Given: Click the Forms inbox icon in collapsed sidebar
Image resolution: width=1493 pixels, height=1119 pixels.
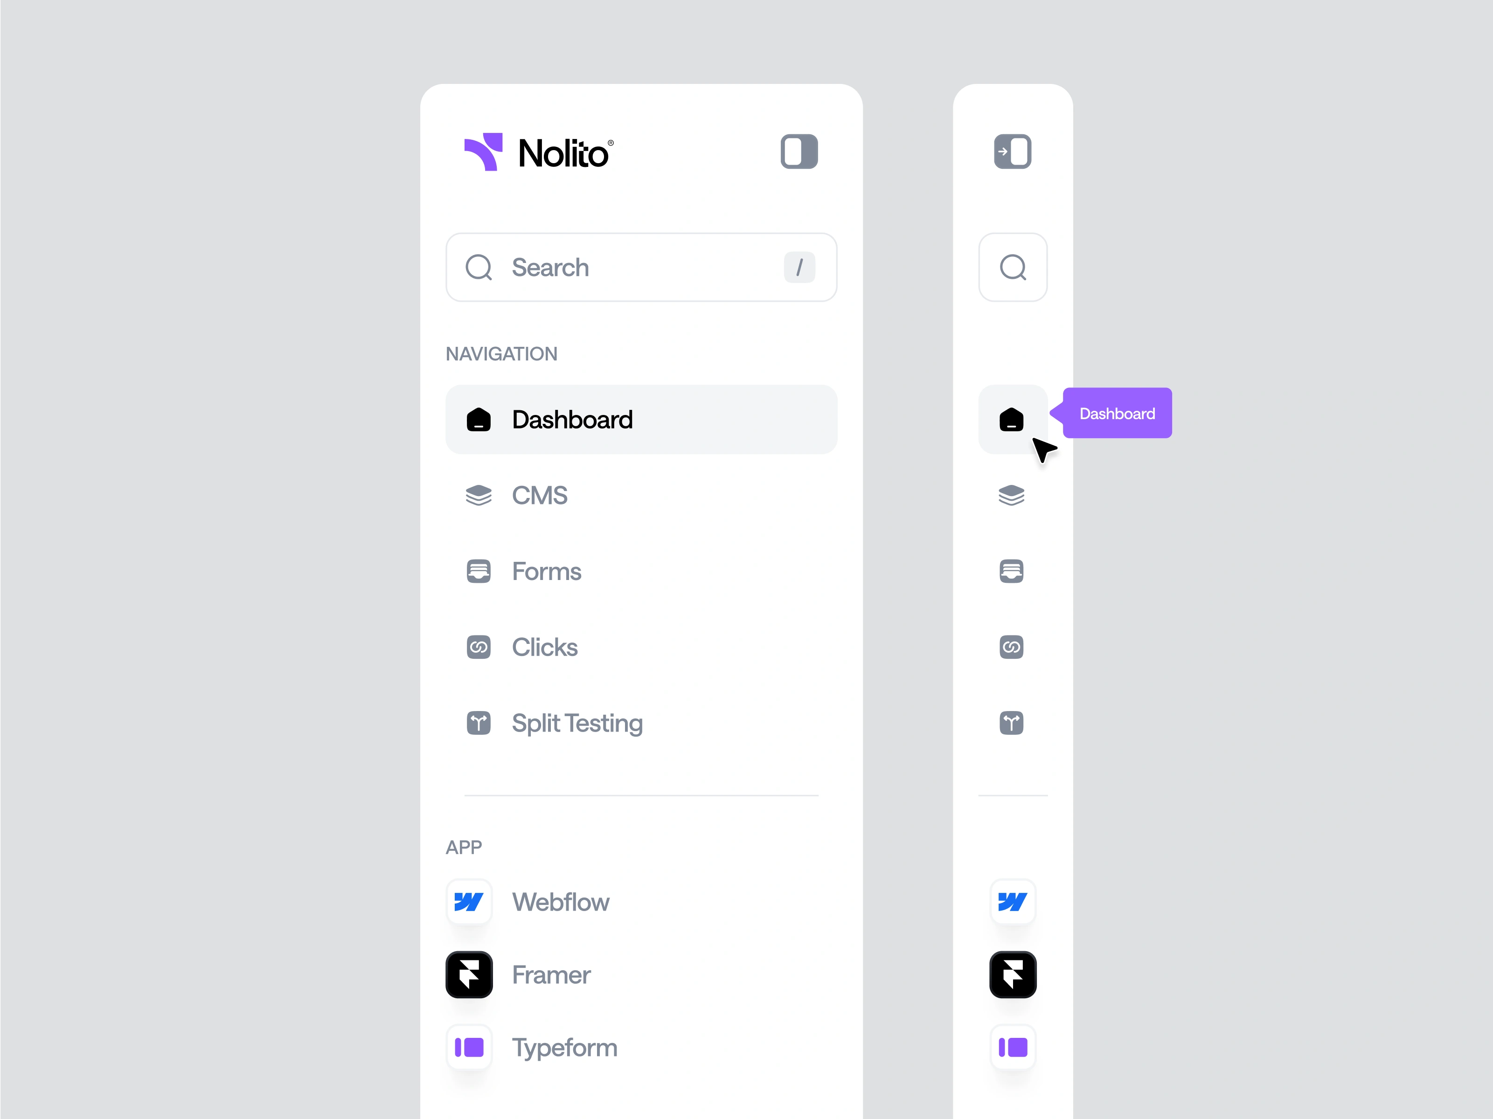Looking at the screenshot, I should click(1012, 571).
